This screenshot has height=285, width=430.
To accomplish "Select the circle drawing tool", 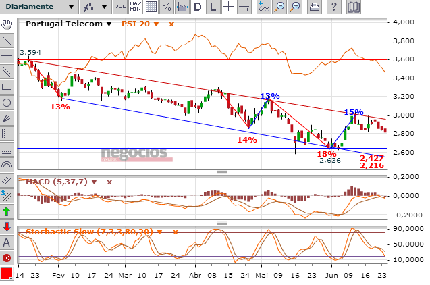I will (7, 103).
